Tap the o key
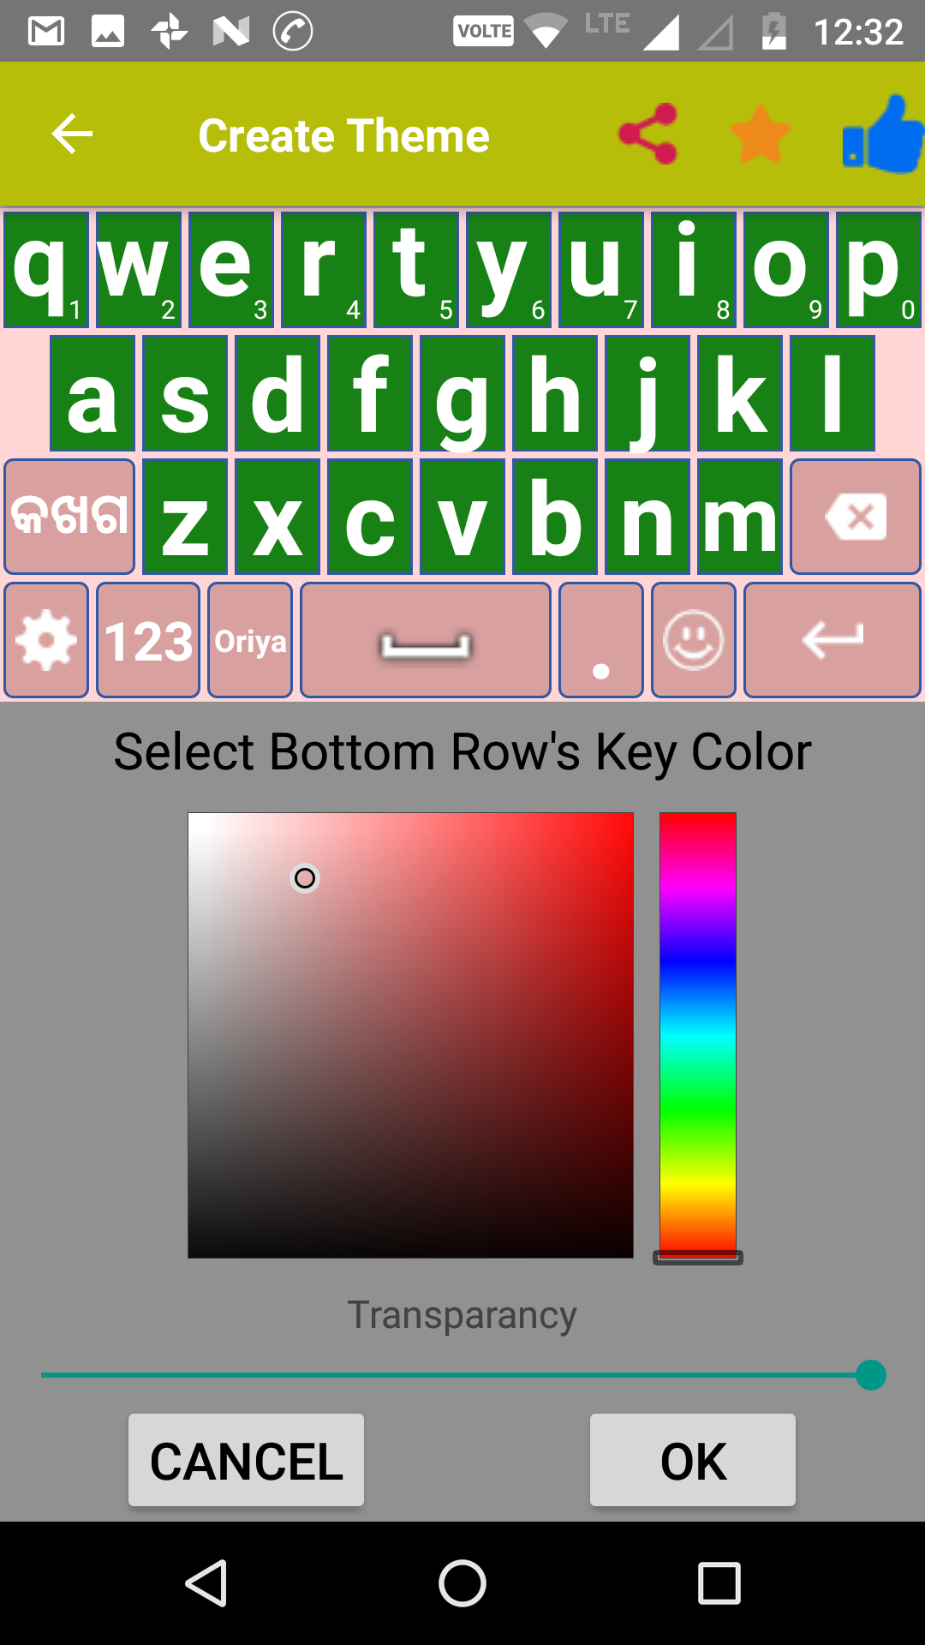 [786, 270]
